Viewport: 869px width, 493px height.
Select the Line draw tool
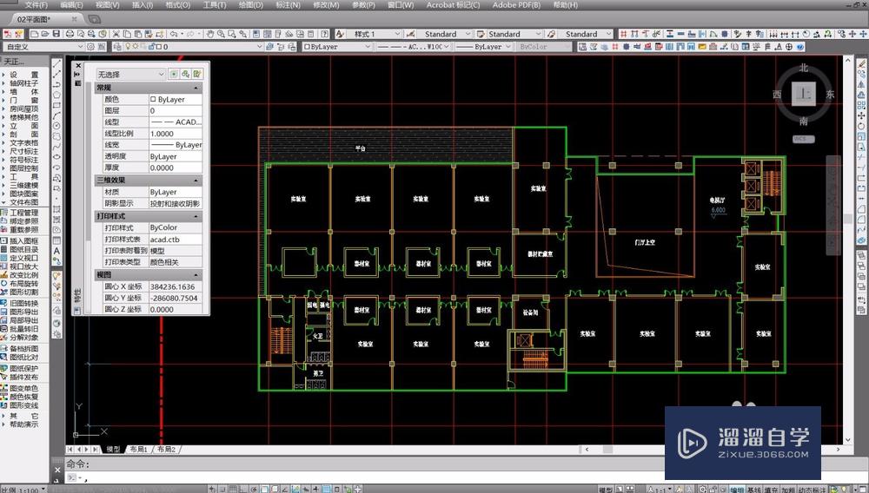pyautogui.click(x=57, y=64)
